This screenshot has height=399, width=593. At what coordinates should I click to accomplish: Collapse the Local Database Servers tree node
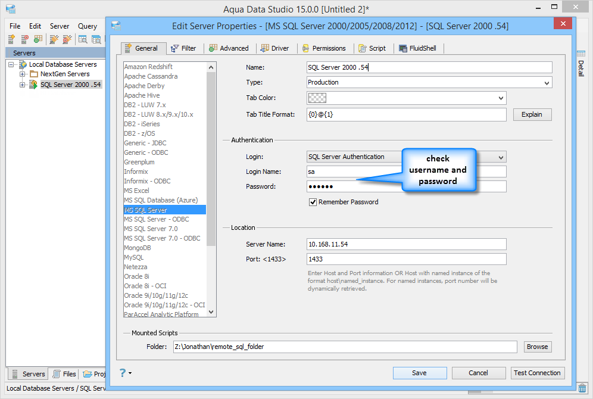[11, 64]
